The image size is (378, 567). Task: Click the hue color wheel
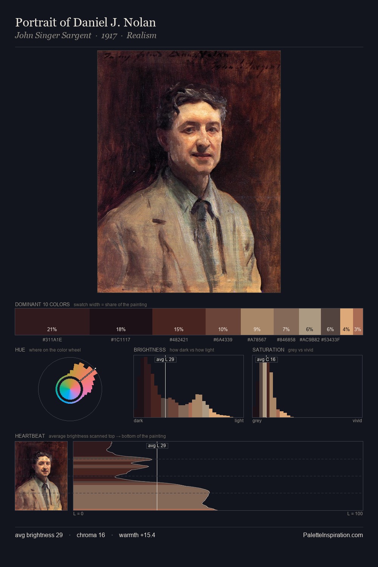point(70,389)
